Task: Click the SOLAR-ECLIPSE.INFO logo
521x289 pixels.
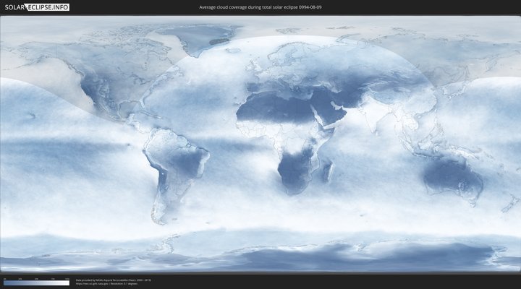Action: coord(37,7)
